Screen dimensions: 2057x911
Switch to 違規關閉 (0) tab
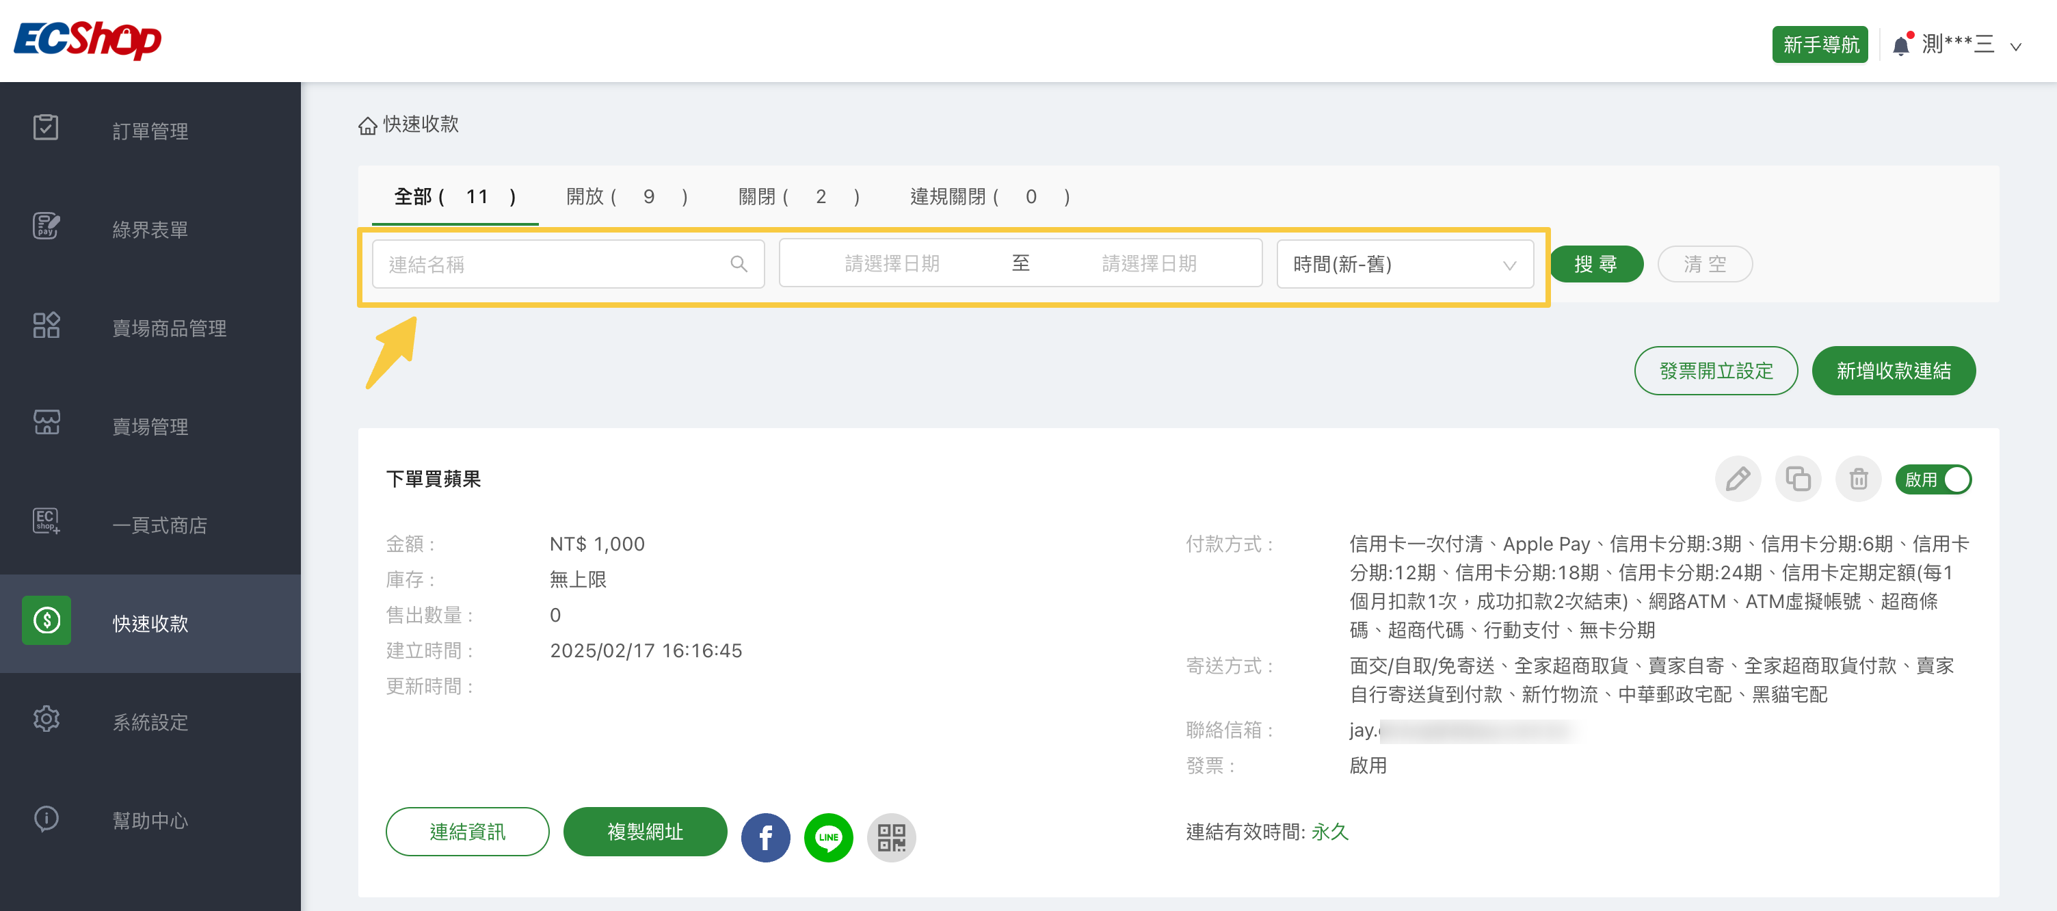[x=990, y=197]
